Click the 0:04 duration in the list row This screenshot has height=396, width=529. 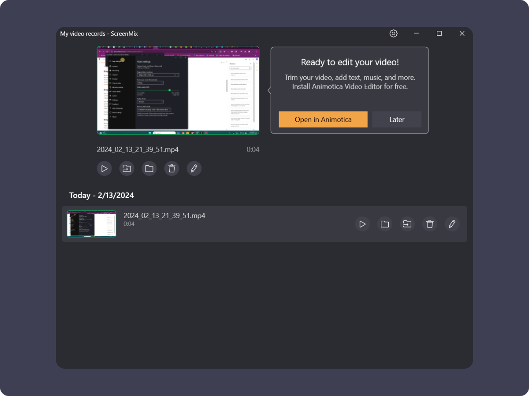point(129,224)
